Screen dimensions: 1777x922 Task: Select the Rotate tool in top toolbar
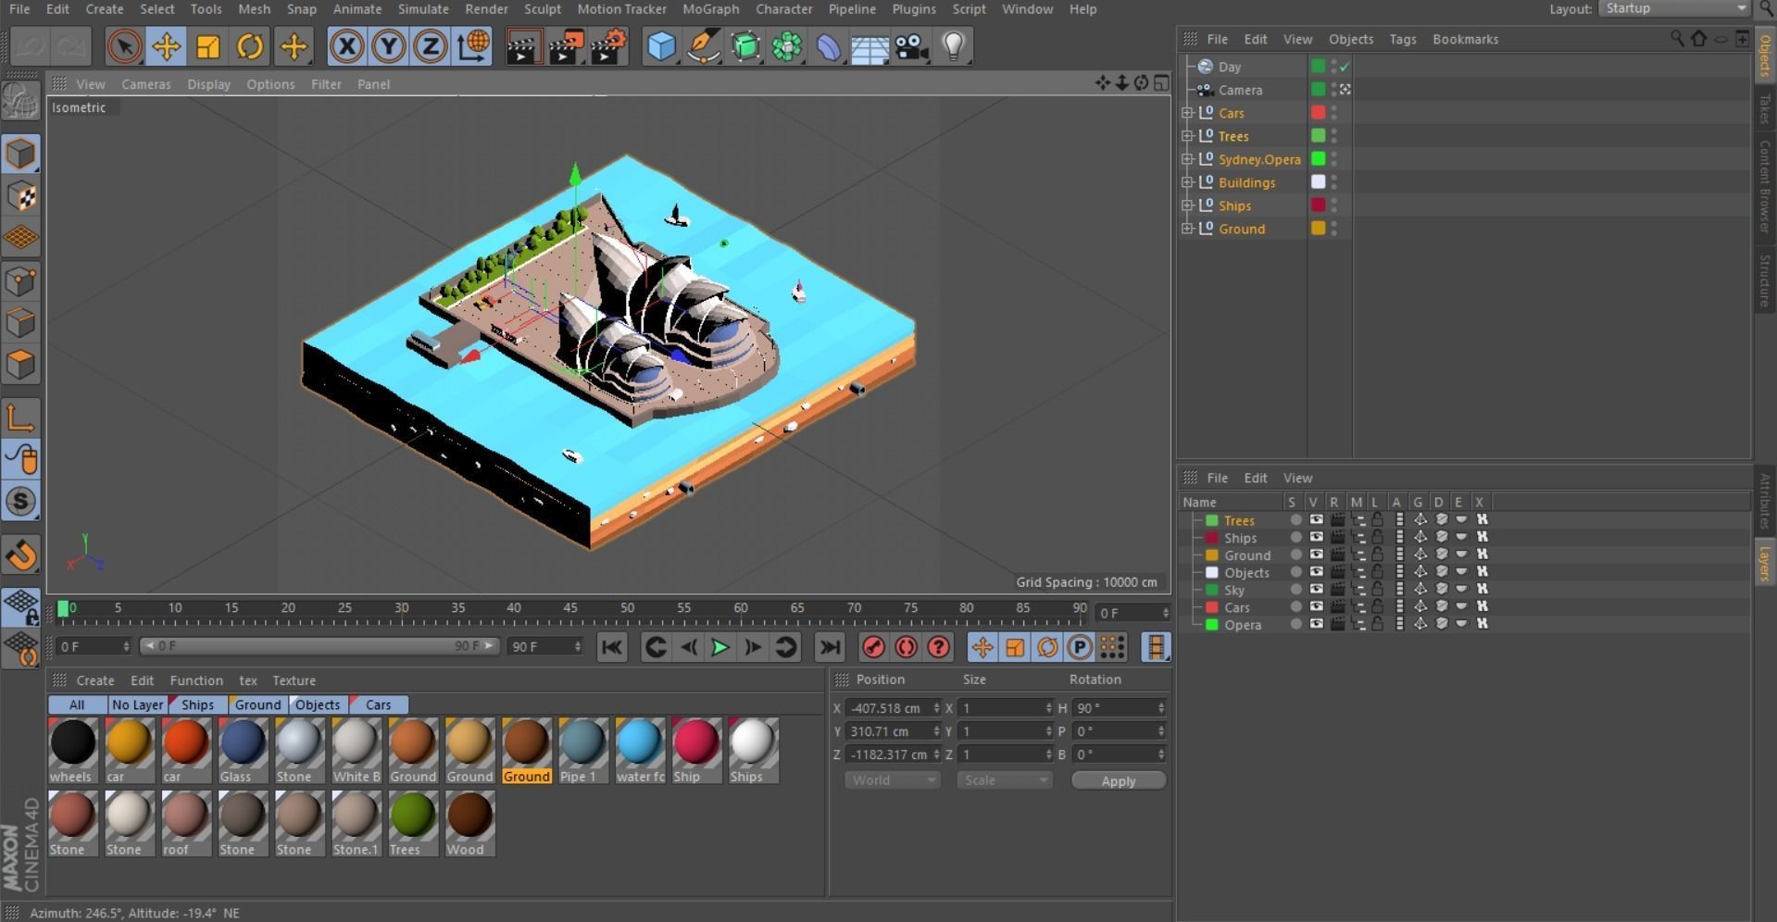tap(250, 46)
